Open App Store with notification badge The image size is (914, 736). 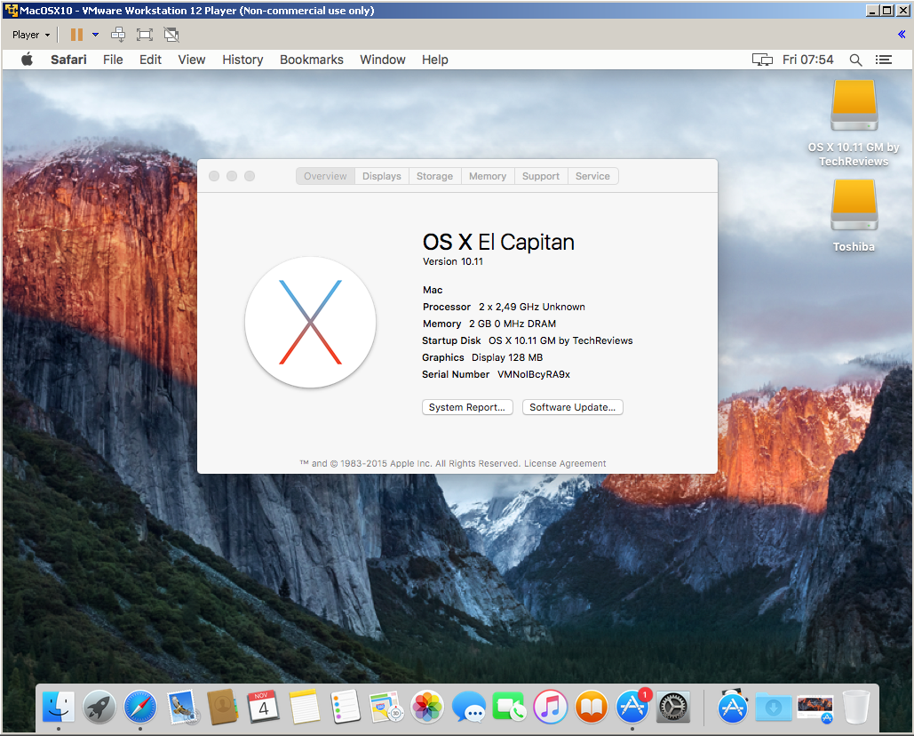click(x=633, y=707)
